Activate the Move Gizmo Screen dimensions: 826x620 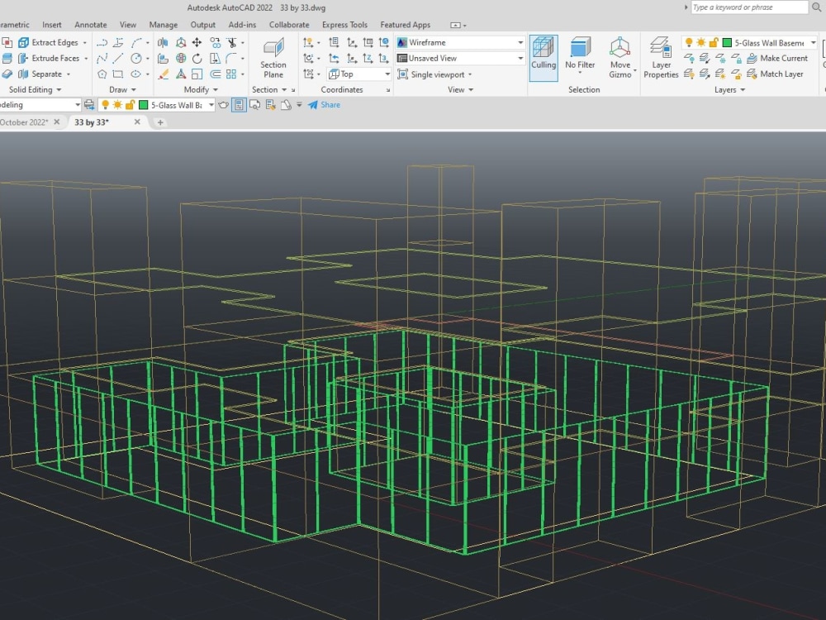click(620, 58)
